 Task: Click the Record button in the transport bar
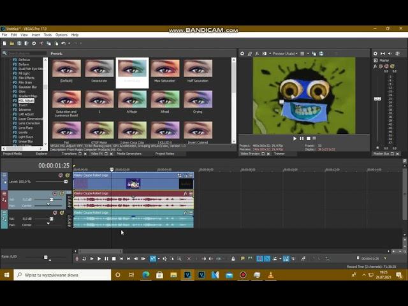(x=77, y=259)
